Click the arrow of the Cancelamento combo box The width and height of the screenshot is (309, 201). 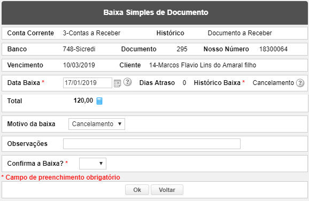[x=120, y=124]
